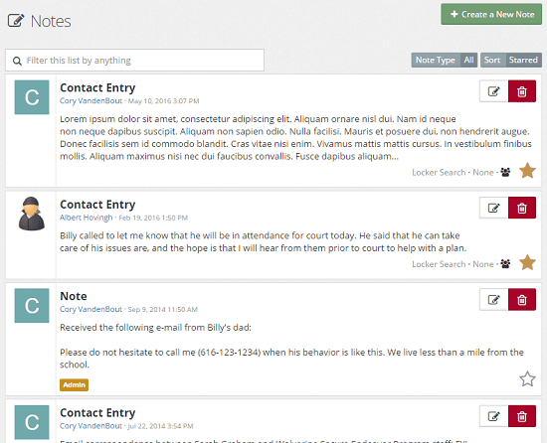
Task: Open the Sort dropdown
Action: pos(511,60)
